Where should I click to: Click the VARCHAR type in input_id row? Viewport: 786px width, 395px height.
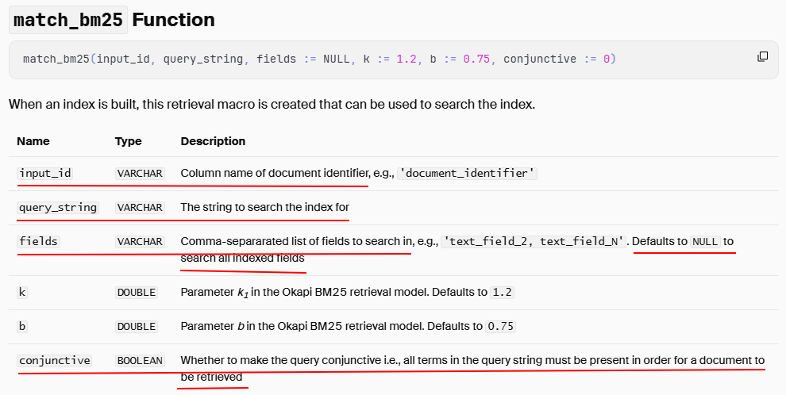point(140,173)
